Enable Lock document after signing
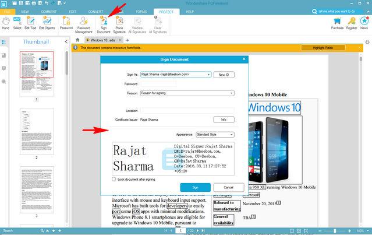Screen dimensions: 372x235 click(x=114, y=179)
